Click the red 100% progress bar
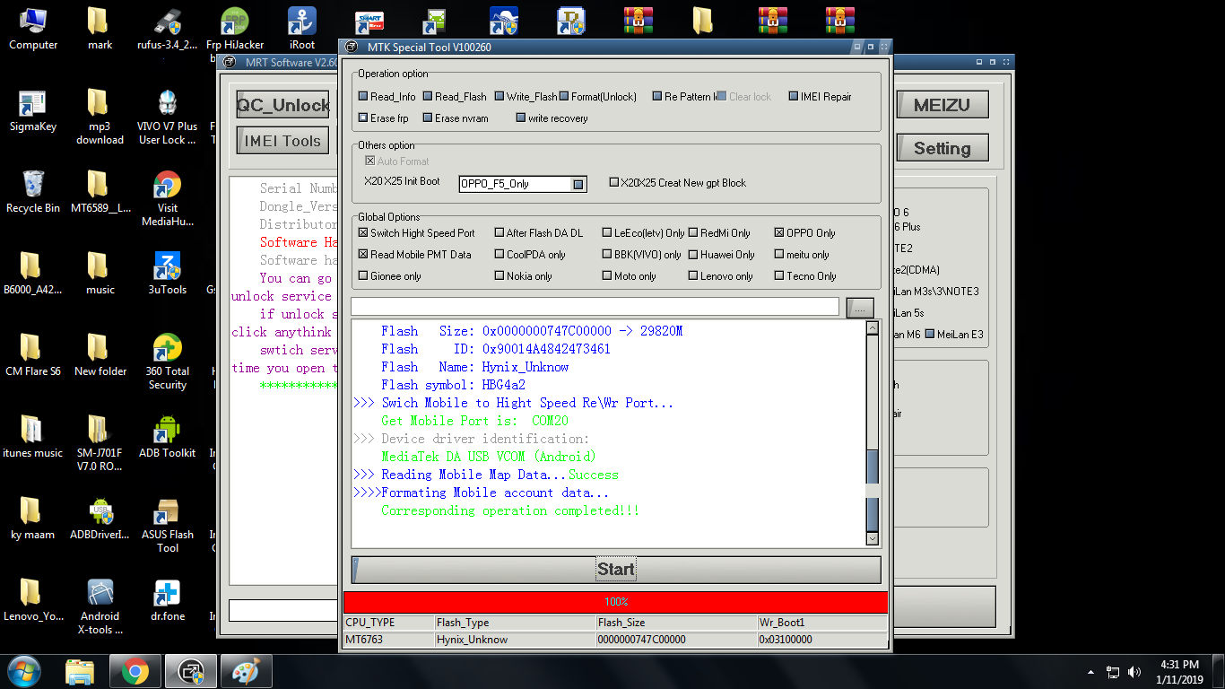Image resolution: width=1225 pixels, height=689 pixels. 615,602
